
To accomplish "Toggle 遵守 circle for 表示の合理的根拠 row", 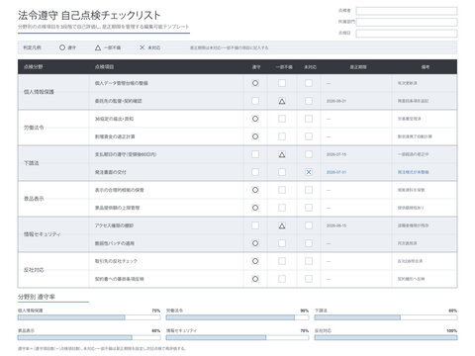I will 255,190.
